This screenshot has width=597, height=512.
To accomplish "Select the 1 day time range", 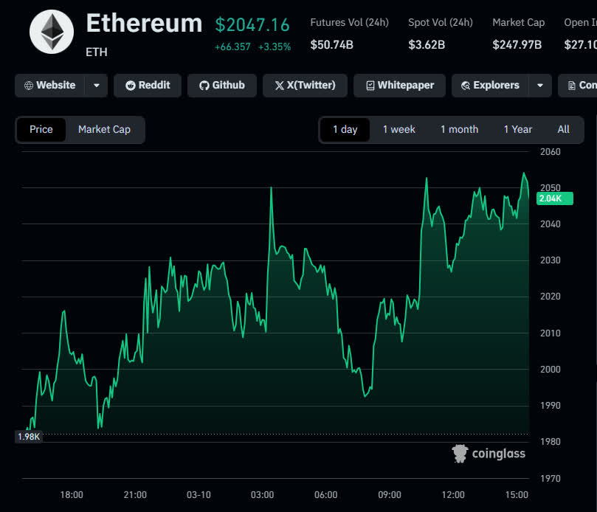I will click(345, 130).
